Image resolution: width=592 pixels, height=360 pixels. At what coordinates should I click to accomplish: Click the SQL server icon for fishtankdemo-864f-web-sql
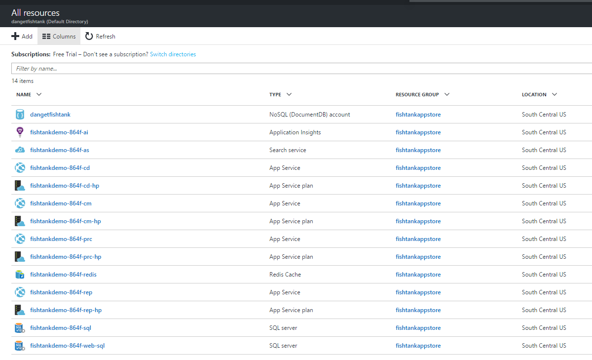point(20,346)
